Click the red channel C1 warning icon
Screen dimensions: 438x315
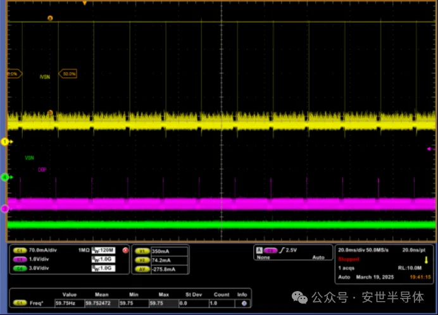tap(125, 250)
